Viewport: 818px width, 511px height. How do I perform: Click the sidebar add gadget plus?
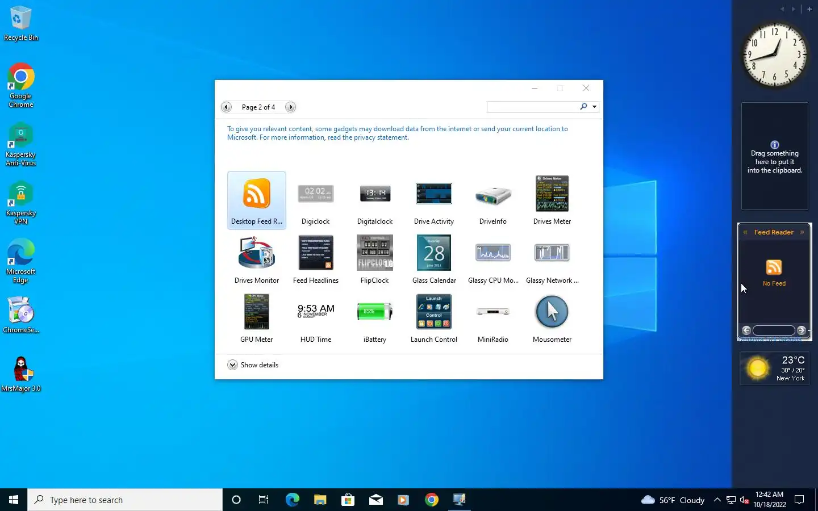click(809, 9)
